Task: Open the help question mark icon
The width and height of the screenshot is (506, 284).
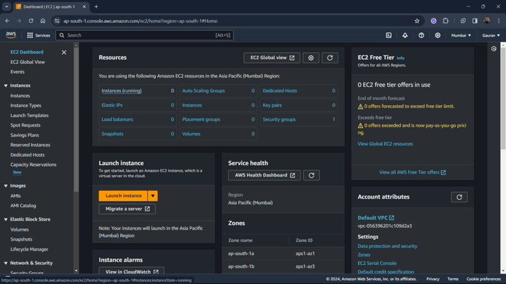Action: pos(421,35)
